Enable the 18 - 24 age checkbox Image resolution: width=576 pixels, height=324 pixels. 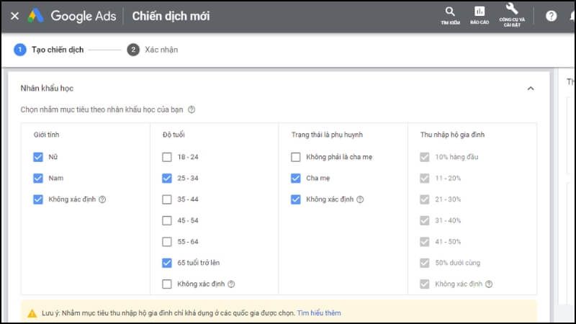[x=167, y=157]
